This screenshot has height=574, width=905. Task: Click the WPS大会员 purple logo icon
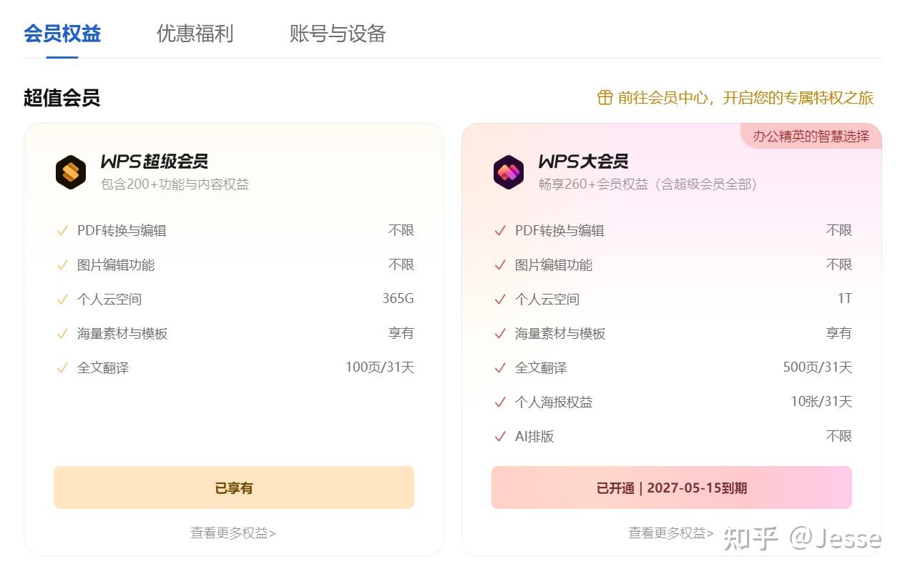509,172
